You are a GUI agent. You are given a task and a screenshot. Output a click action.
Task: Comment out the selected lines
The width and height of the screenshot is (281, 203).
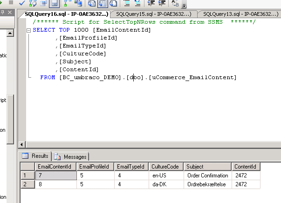point(127,3)
